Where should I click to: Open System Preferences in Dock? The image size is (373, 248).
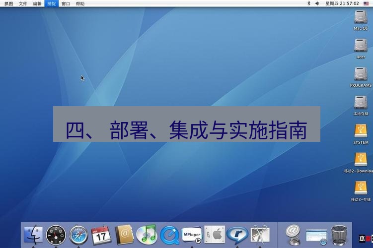[215, 235]
